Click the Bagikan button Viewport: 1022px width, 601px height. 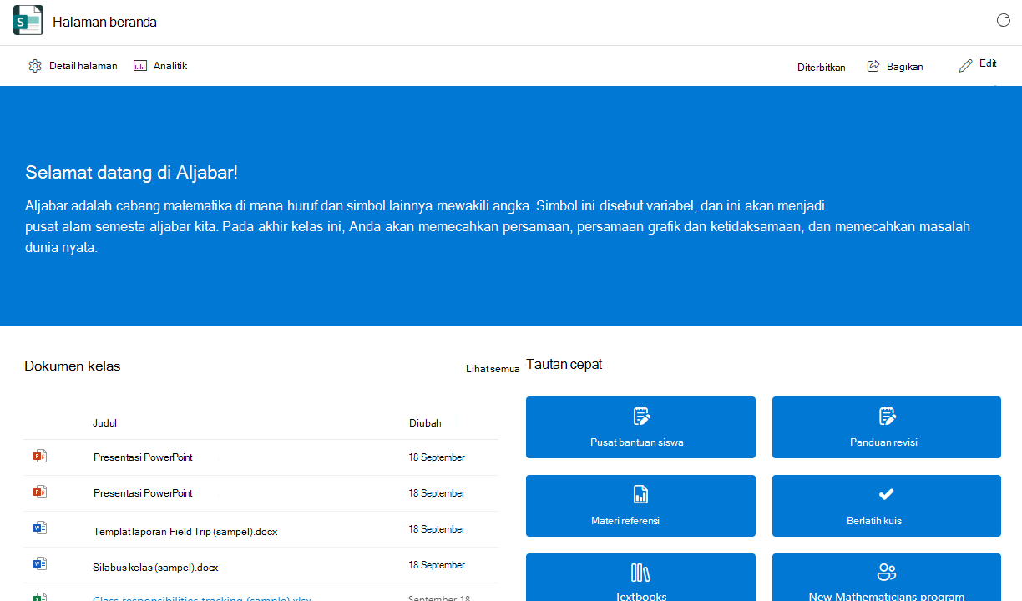(x=895, y=66)
